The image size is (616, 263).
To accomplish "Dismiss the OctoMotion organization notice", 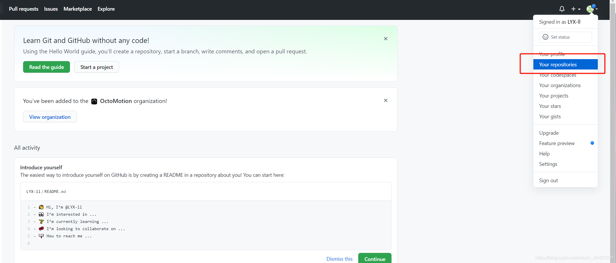I will (x=385, y=100).
